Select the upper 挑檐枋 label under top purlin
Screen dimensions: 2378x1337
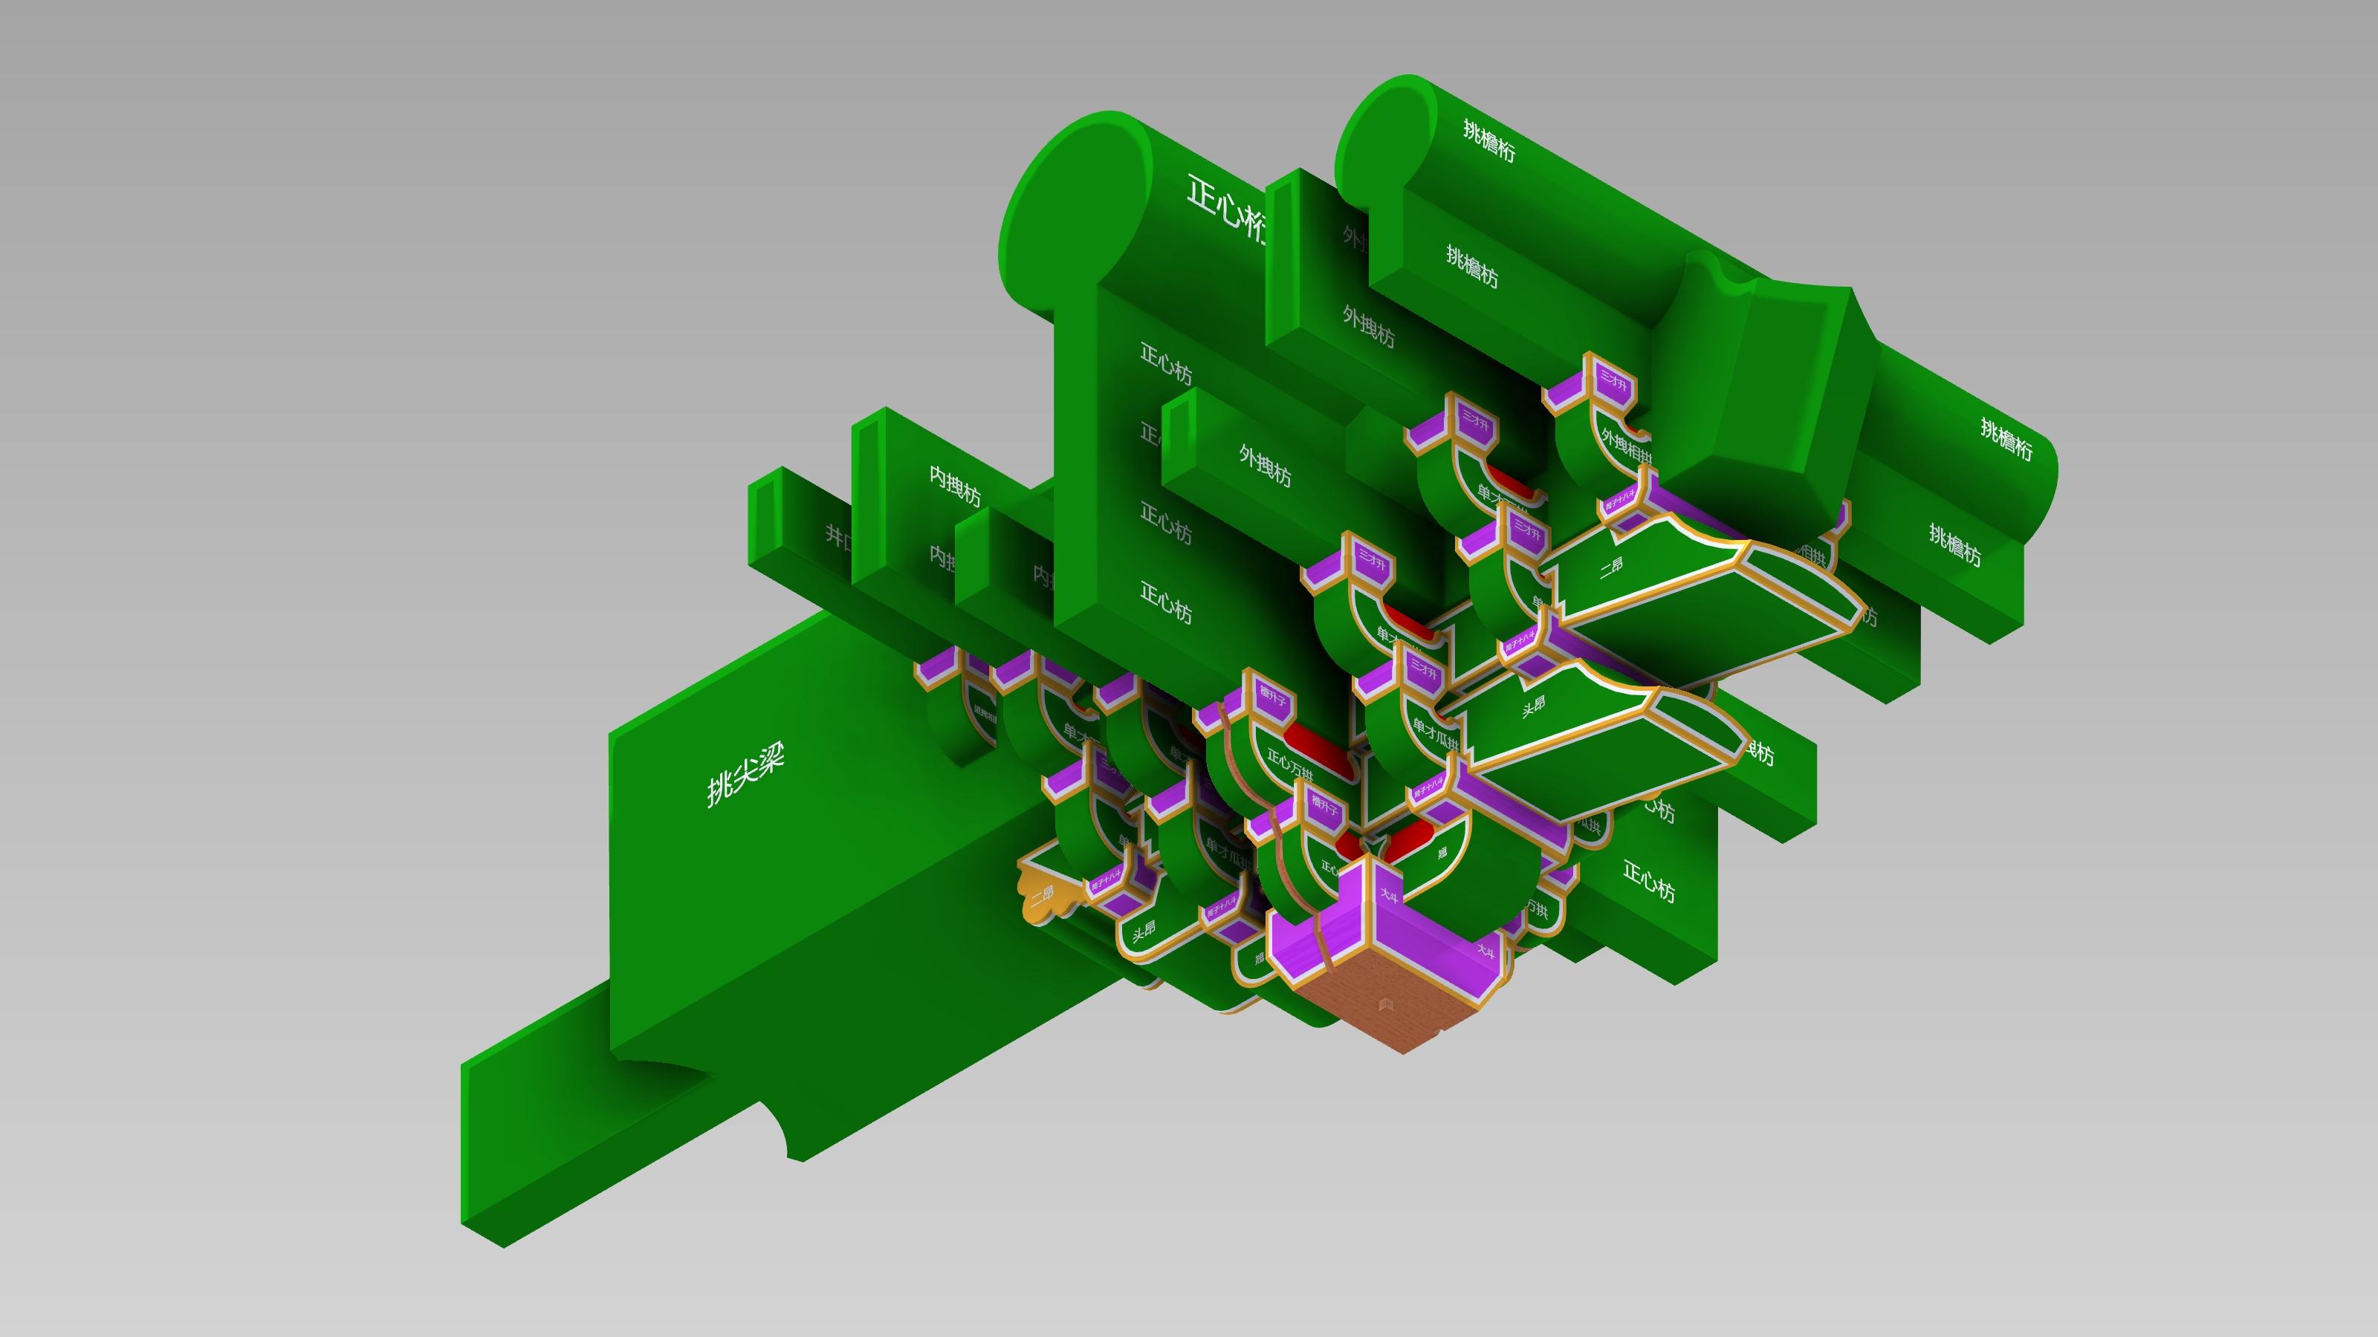[x=1471, y=266]
